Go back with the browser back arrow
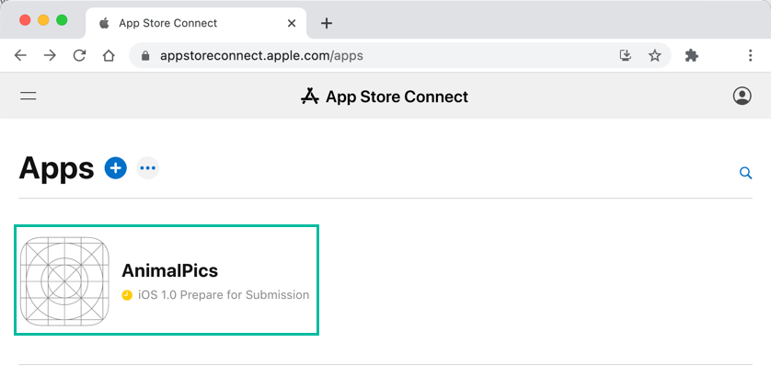This screenshot has height=377, width=771. (20, 55)
